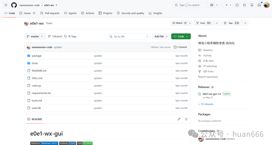This screenshot has width=272, height=145.
Task: Expand the Copilot dropdown arrow
Action: coord(217,5)
